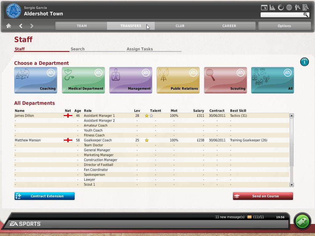This screenshot has width=315, height=236.
Task: Click the blue info icon
Action: [304, 62]
